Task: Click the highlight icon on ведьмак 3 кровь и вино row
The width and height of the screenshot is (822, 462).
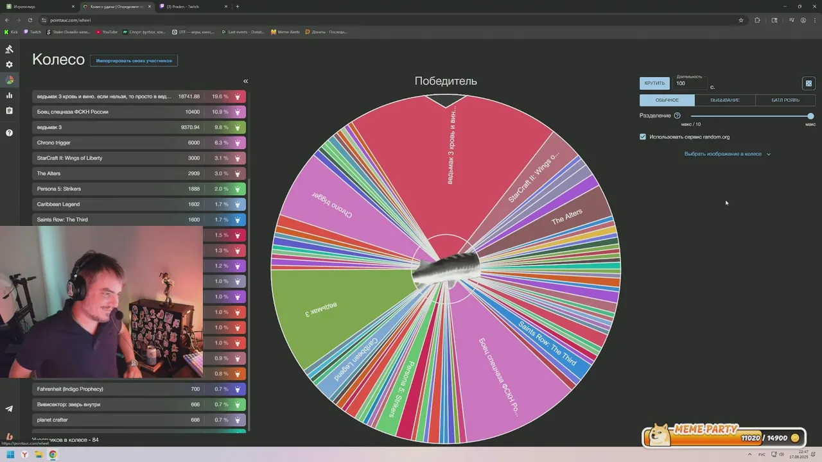Action: point(238,96)
